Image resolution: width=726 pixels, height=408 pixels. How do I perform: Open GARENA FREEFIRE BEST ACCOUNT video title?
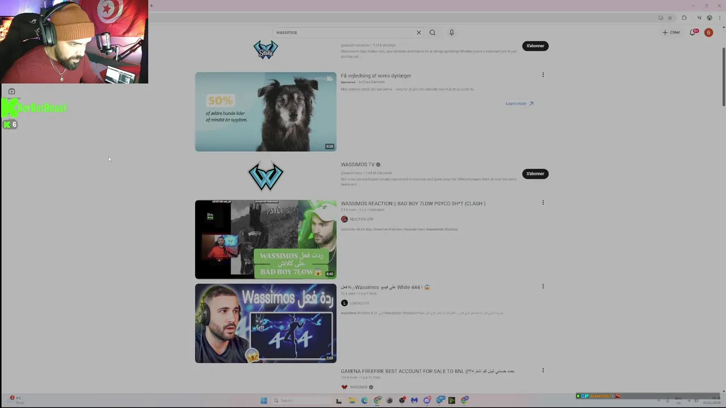coord(428,371)
